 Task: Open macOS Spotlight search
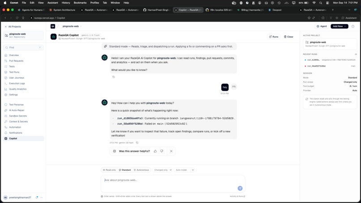pos(321,3)
